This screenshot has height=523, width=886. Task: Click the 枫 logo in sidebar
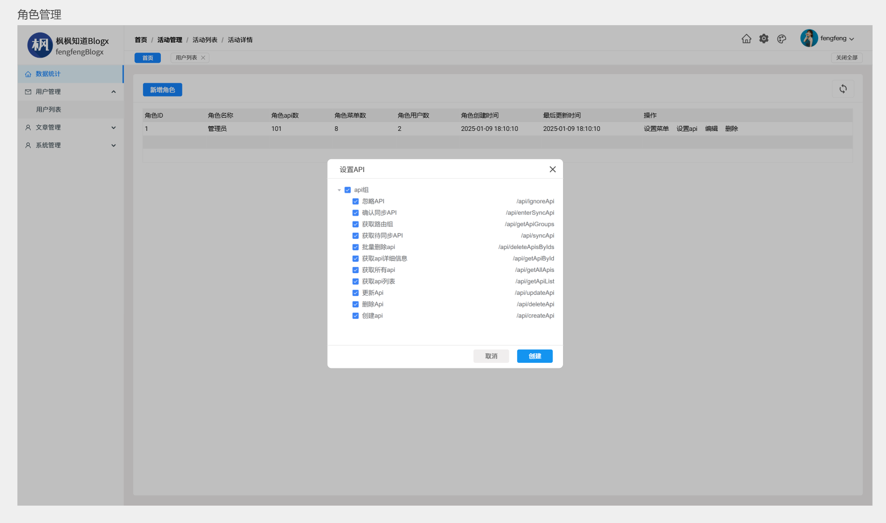40,45
